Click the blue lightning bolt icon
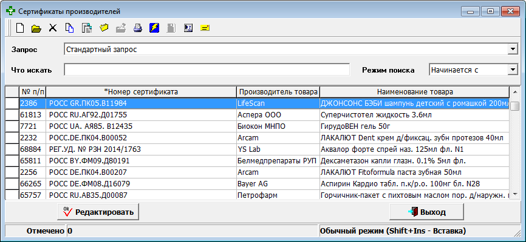This screenshot has height=242, width=526. click(154, 28)
